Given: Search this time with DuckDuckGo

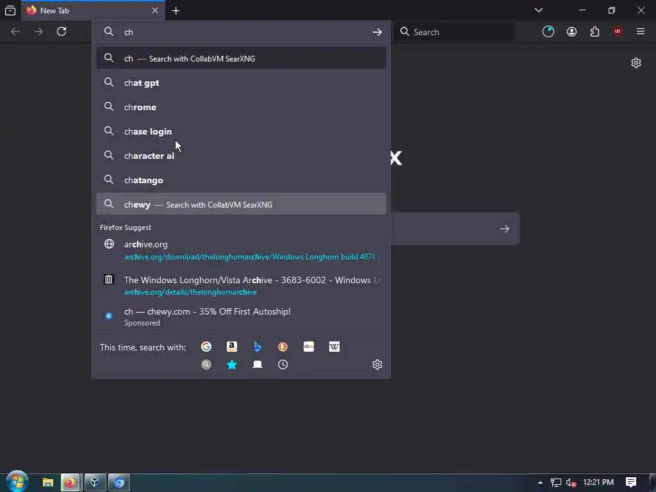Looking at the screenshot, I should [x=283, y=347].
